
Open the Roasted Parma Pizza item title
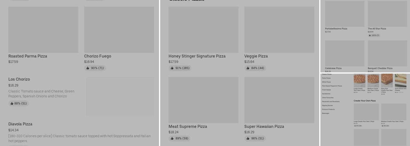tap(28, 56)
